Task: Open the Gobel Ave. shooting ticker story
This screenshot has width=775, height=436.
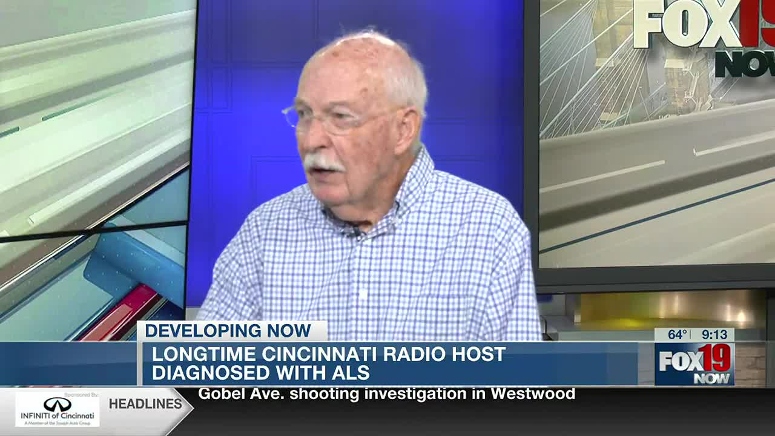Action: tap(386, 394)
